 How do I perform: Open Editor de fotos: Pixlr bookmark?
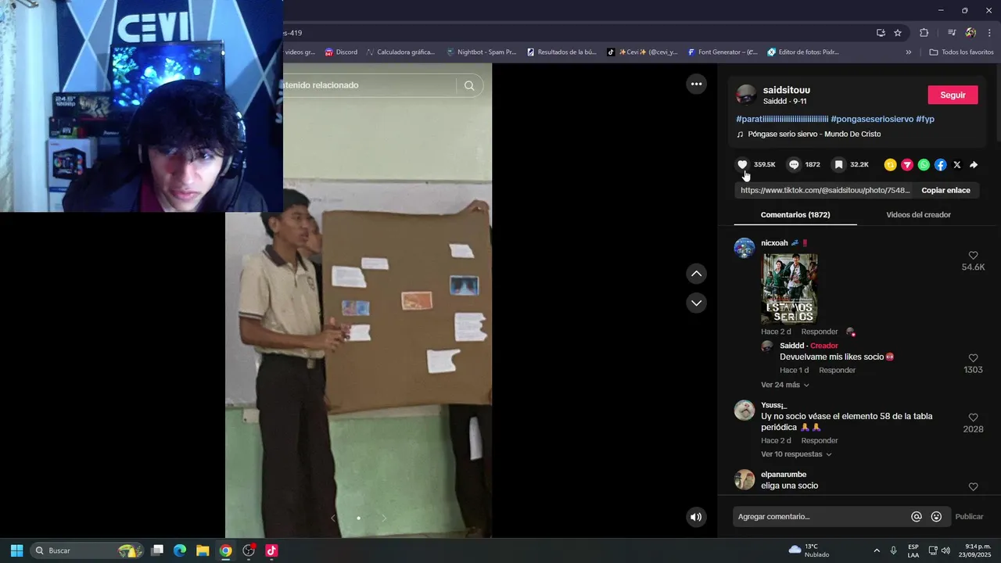pos(803,52)
